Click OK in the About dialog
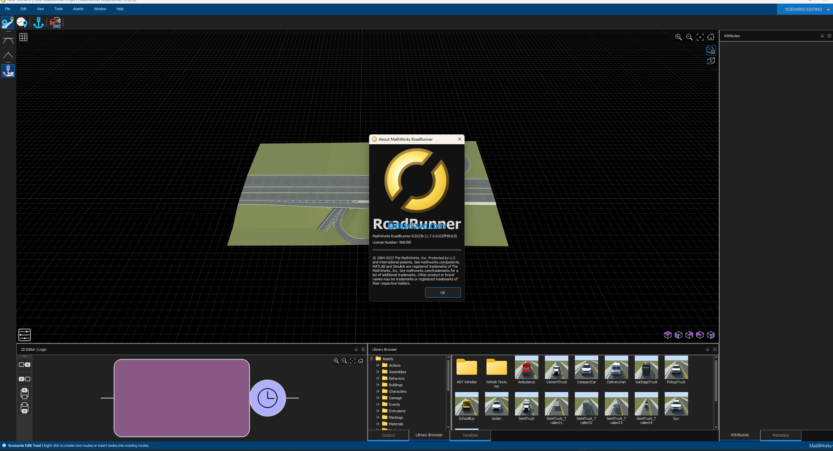 tap(443, 292)
